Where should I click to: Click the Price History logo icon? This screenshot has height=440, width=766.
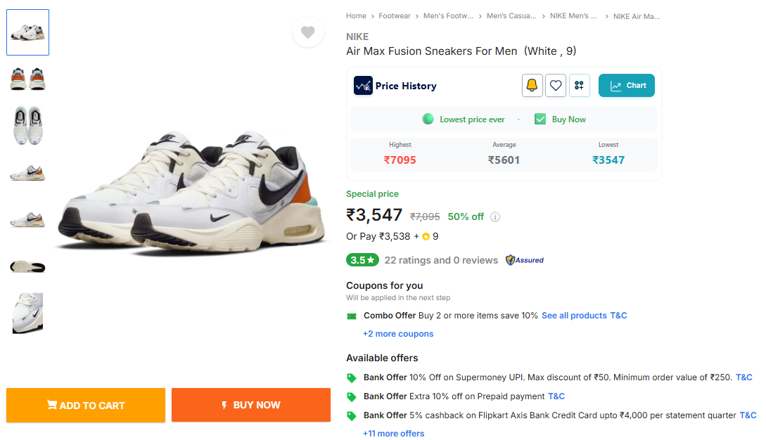363,86
